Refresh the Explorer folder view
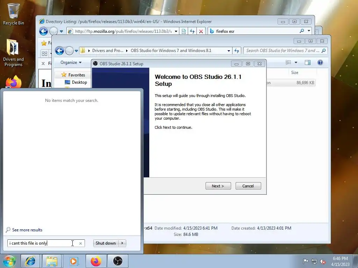This screenshot has height=268, width=358. (x=237, y=51)
